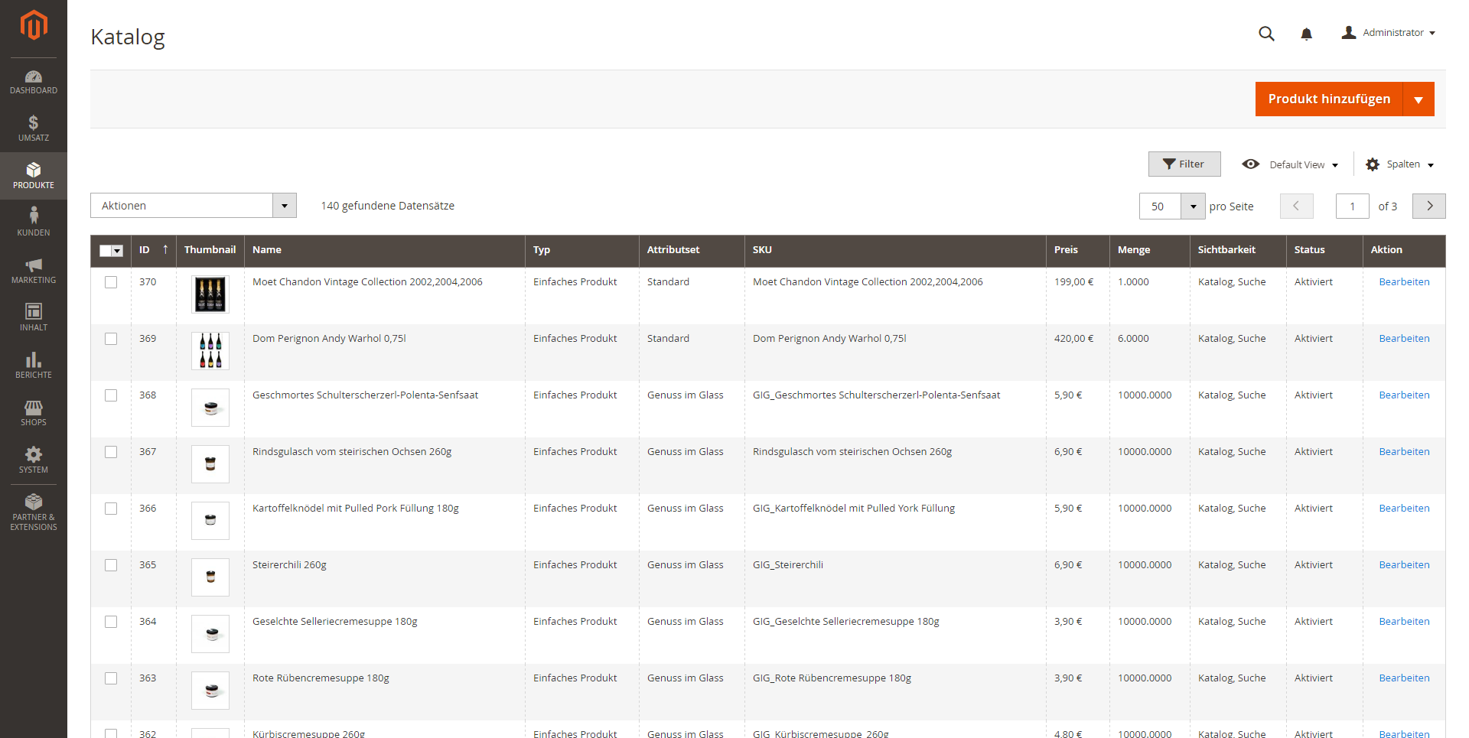Click Bearbeiten for Dom Perignon Andy Warhol
Screen dimensions: 1469x738
pos(1404,339)
